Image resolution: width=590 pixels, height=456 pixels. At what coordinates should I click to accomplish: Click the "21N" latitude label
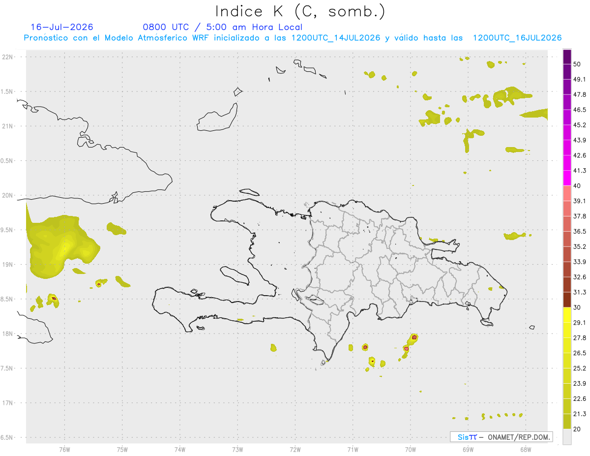click(x=8, y=126)
